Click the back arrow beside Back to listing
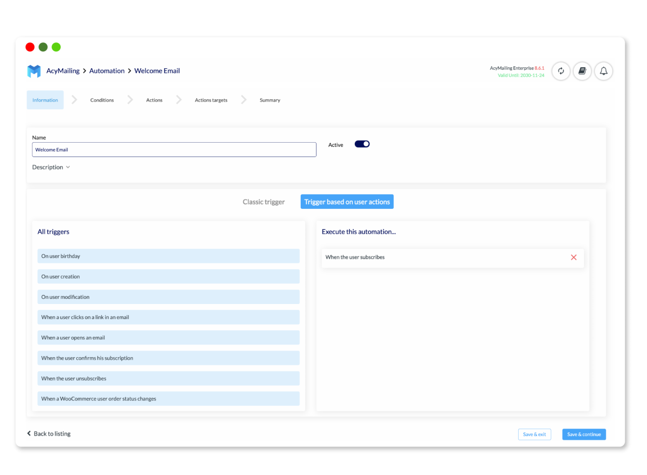The height and width of the screenshot is (475, 647). (x=29, y=434)
